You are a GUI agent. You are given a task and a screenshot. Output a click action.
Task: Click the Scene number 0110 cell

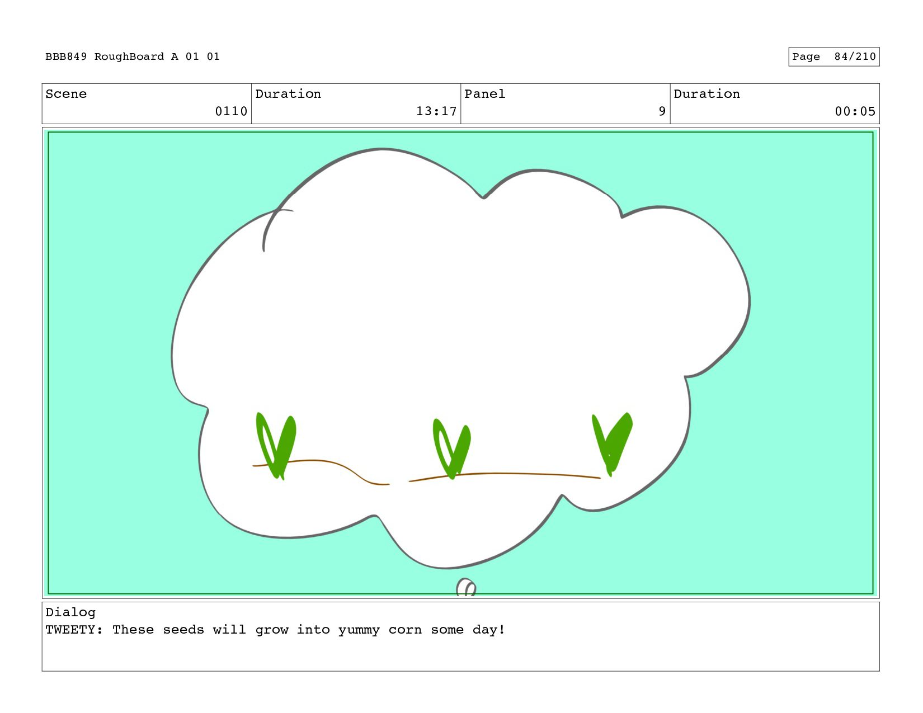tap(147, 104)
